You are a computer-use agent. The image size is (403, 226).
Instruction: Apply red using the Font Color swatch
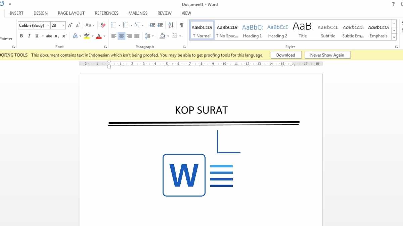(x=99, y=36)
